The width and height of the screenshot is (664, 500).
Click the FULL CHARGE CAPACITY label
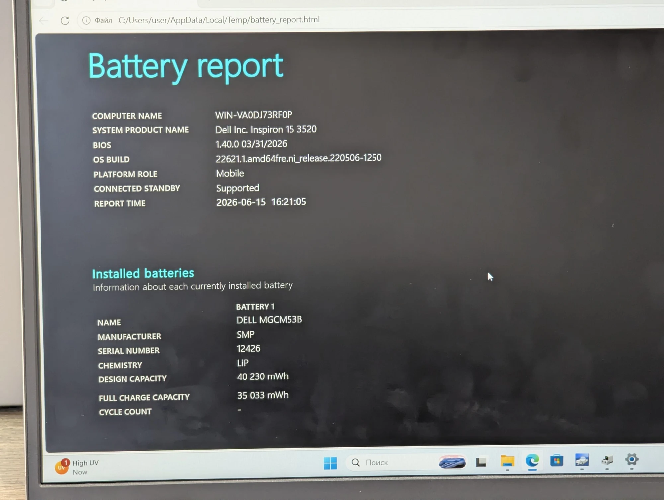tap(144, 397)
